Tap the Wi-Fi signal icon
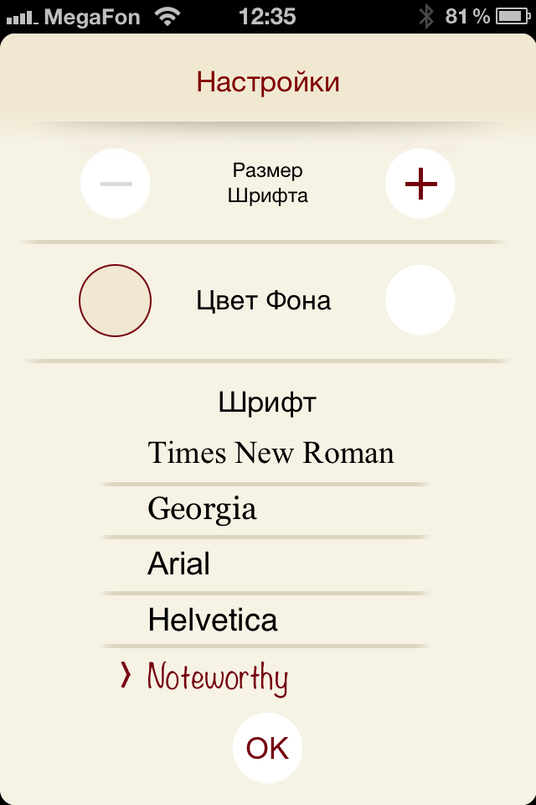536x805 pixels. (x=167, y=17)
